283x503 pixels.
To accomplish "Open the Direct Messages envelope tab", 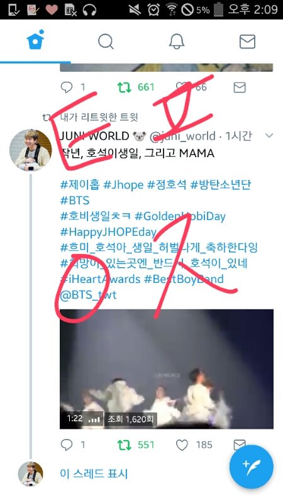I will tap(247, 41).
